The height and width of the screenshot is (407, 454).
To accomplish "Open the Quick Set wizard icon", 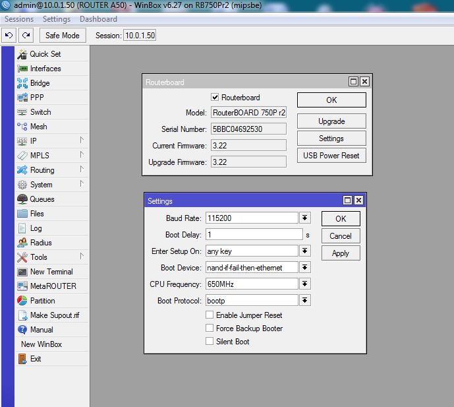I will 22,54.
